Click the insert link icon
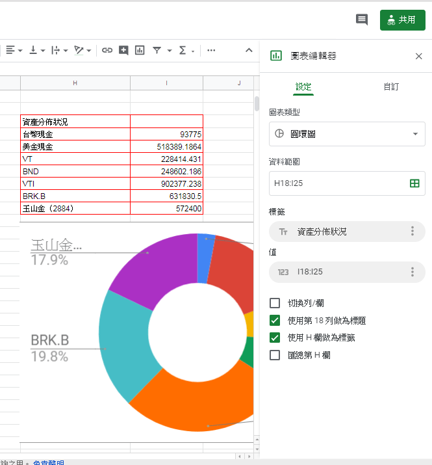Image resolution: width=432 pixels, height=465 pixels. [x=107, y=50]
